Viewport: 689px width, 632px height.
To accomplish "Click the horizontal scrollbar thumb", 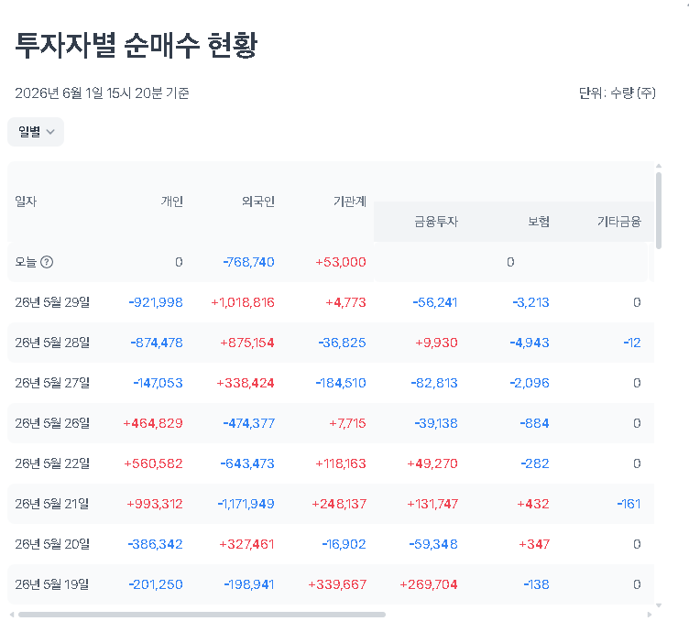I will [202, 615].
